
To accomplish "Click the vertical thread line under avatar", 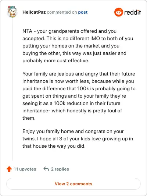I will point(12,90).
